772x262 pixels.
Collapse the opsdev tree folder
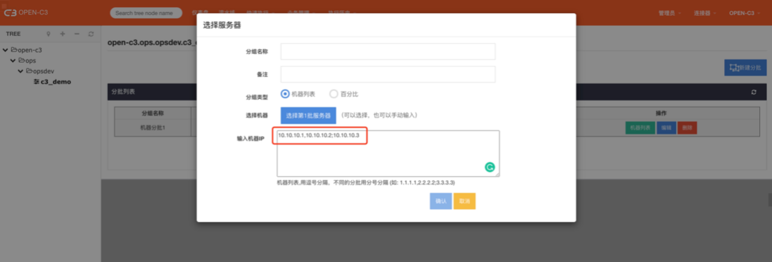point(21,71)
